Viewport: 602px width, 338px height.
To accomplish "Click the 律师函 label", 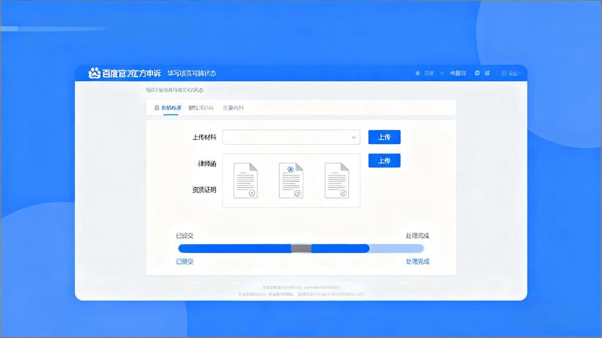I will coord(207,164).
